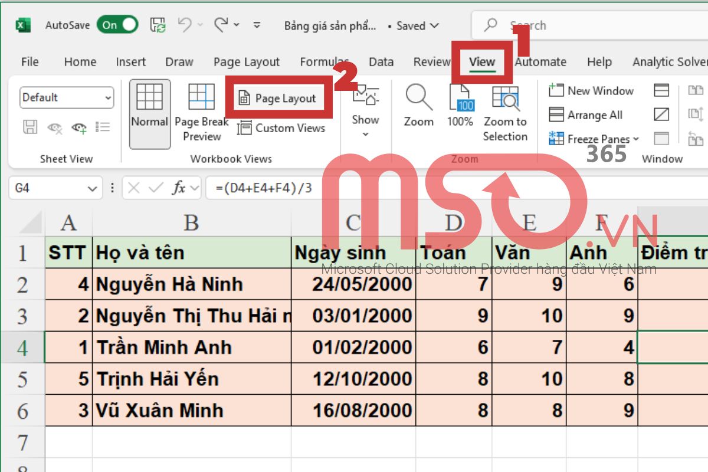The width and height of the screenshot is (708, 472).
Task: Click the Keep sheet view icon
Action: point(31,127)
